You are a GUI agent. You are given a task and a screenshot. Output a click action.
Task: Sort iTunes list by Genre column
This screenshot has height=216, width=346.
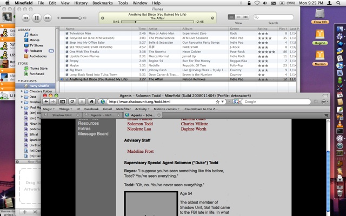[242, 29]
